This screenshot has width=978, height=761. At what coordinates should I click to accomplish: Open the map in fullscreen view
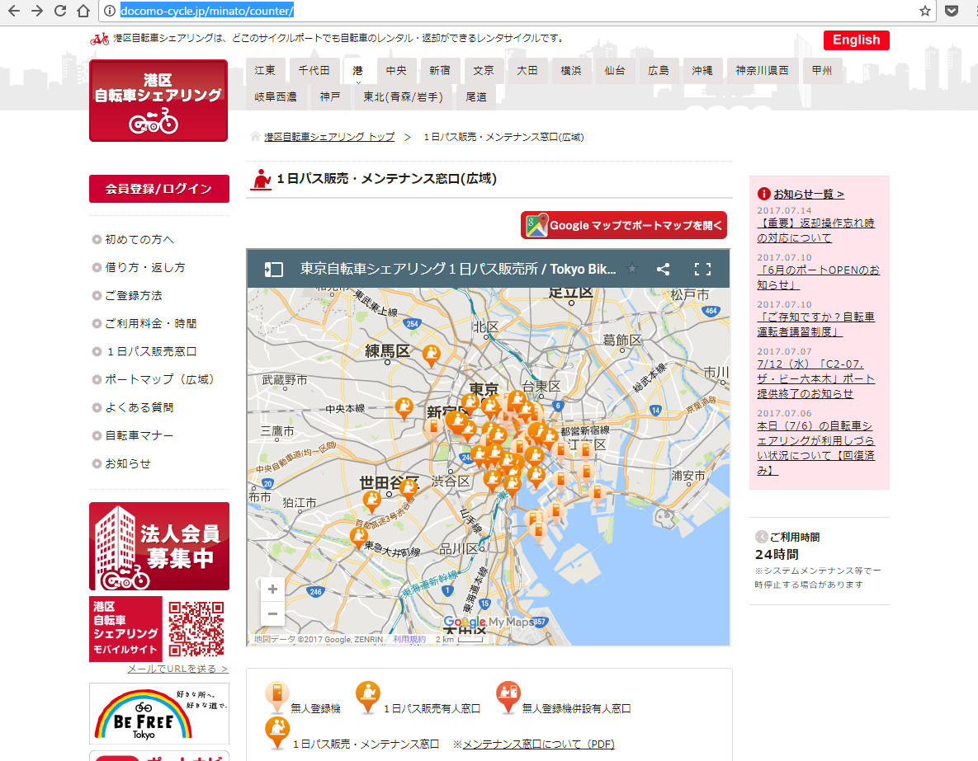coord(703,269)
